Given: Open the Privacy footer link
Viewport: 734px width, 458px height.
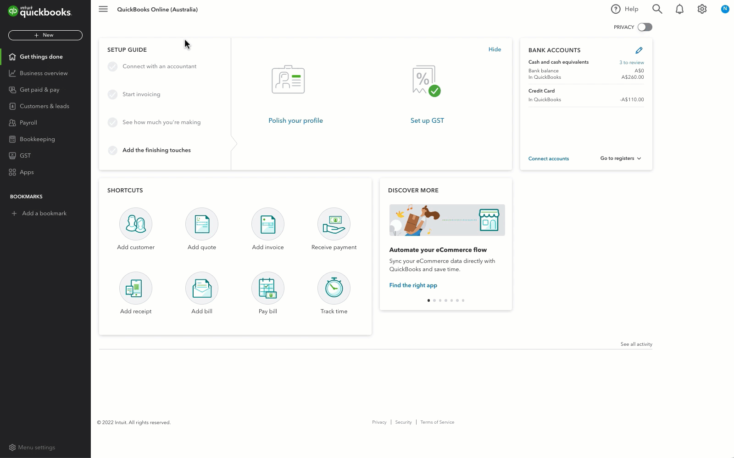Looking at the screenshot, I should pos(379,422).
